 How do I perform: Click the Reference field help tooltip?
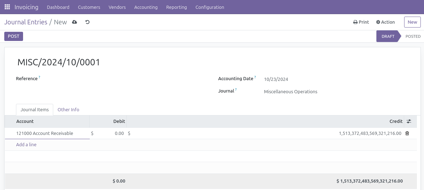pos(39,77)
